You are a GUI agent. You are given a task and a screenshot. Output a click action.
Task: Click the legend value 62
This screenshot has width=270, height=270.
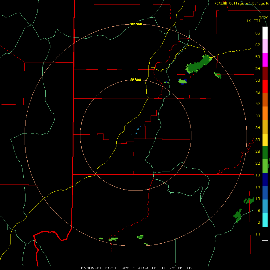click(x=258, y=45)
